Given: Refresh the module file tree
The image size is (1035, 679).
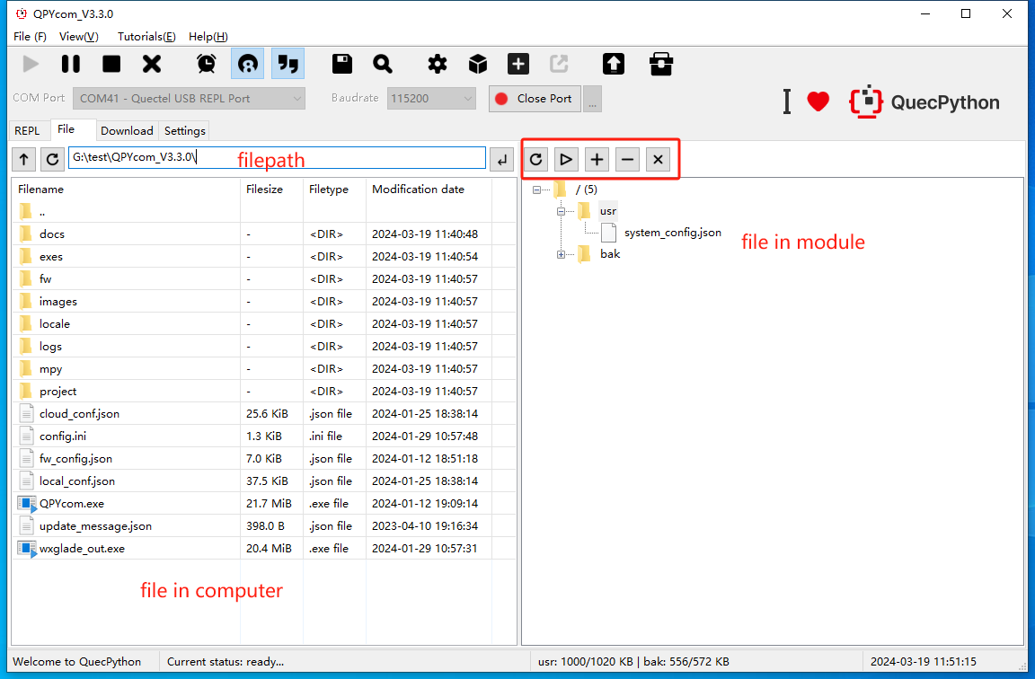Looking at the screenshot, I should pyautogui.click(x=536, y=159).
